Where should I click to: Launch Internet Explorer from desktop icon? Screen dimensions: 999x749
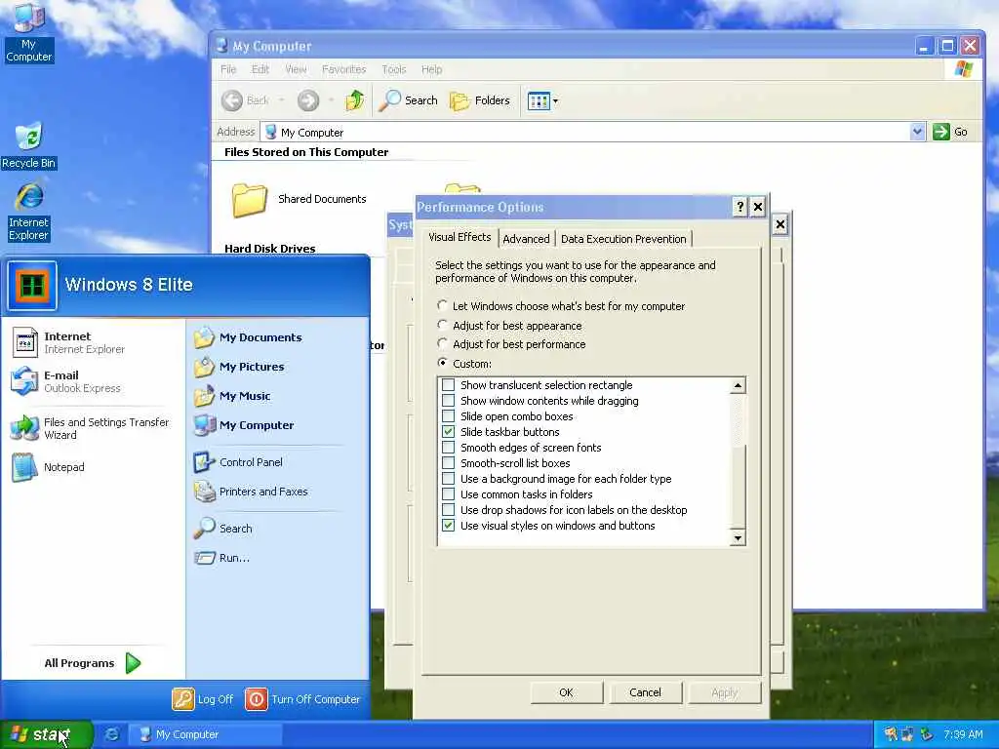point(28,212)
